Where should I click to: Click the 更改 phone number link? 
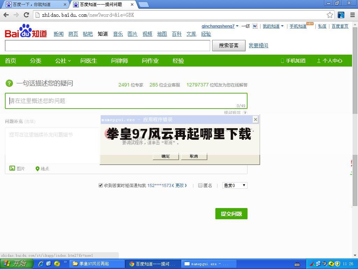tap(179, 185)
